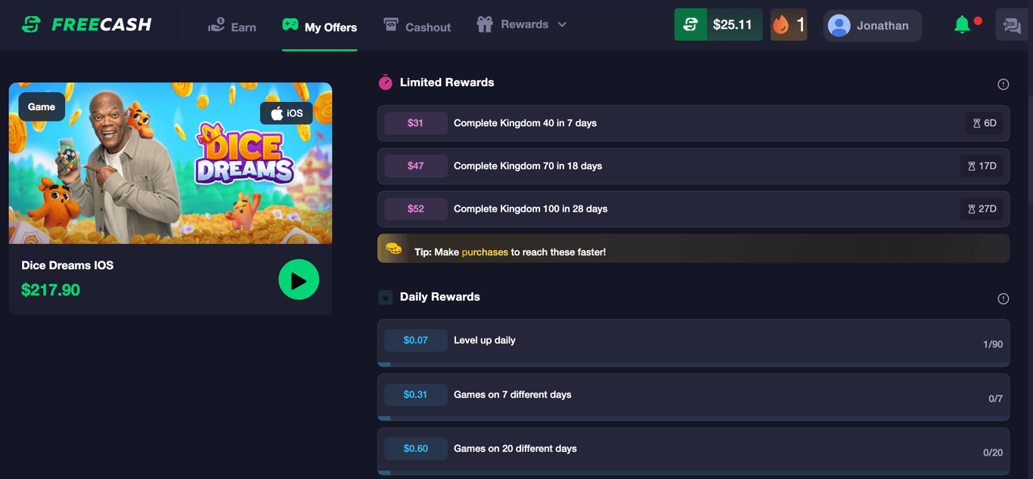This screenshot has width=1033, height=479.
Task: Click the Limited Rewards stopwatch icon
Action: click(386, 82)
